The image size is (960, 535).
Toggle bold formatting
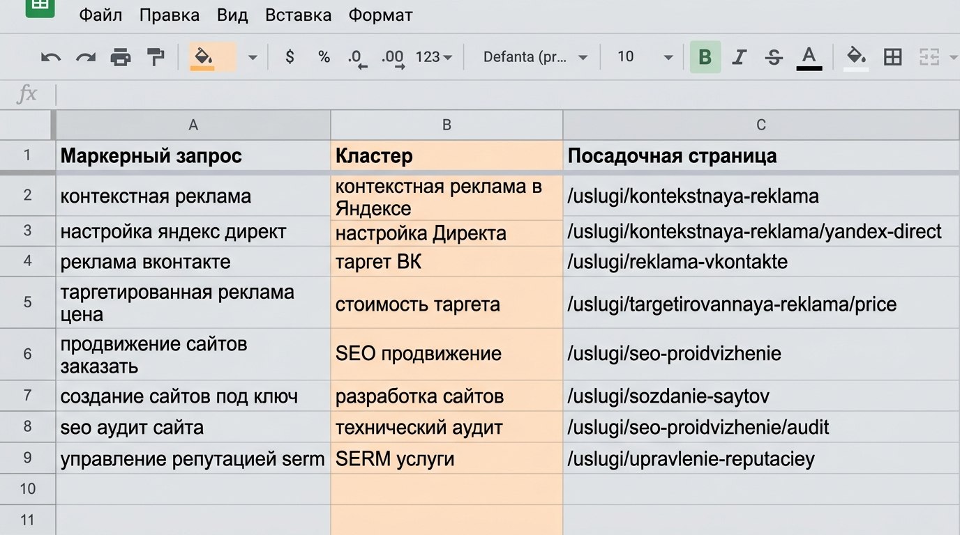pyautogui.click(x=705, y=57)
